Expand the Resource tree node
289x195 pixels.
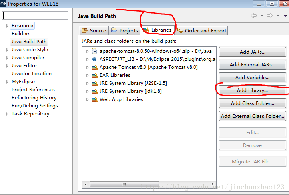(x=7, y=26)
